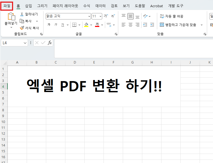Click the 복사 copy button
This screenshot has height=163, width=213.
coord(26,21)
